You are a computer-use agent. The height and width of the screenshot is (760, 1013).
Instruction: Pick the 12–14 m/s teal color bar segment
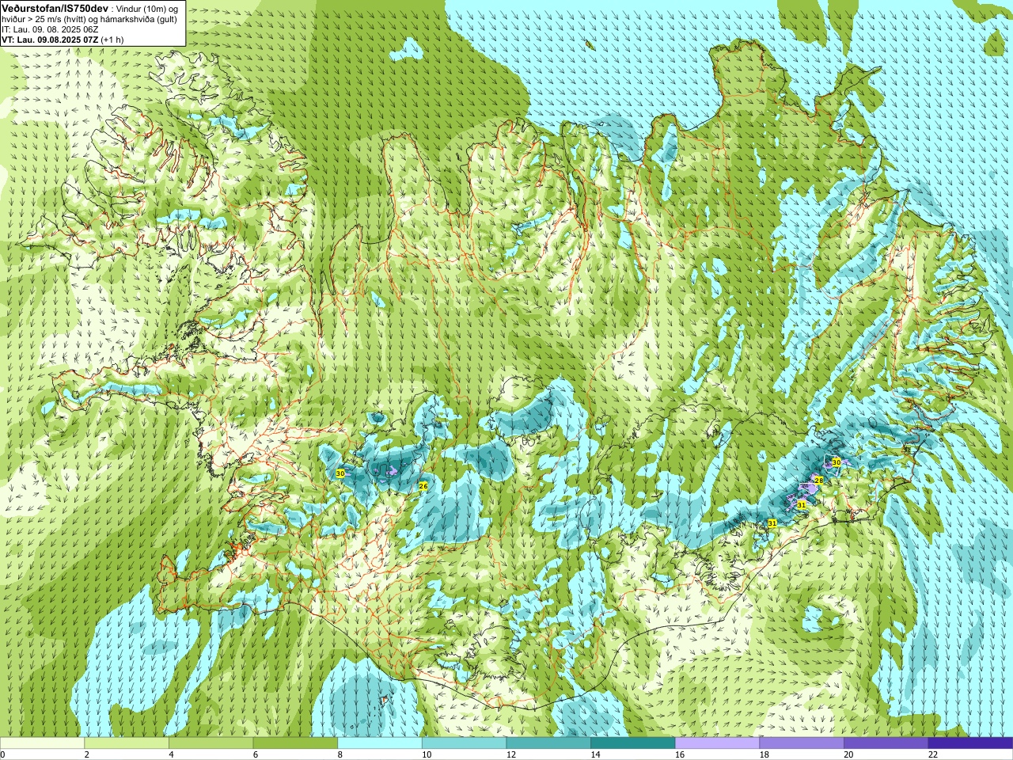pos(548,743)
